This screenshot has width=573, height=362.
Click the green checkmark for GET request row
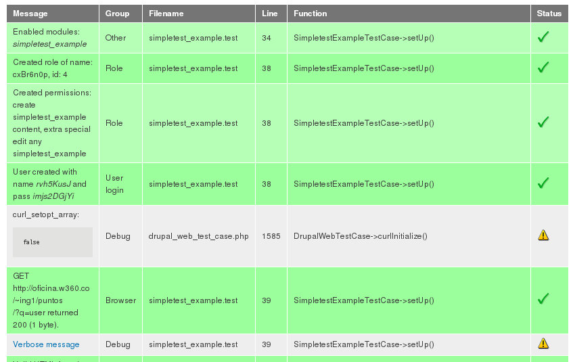point(543,299)
